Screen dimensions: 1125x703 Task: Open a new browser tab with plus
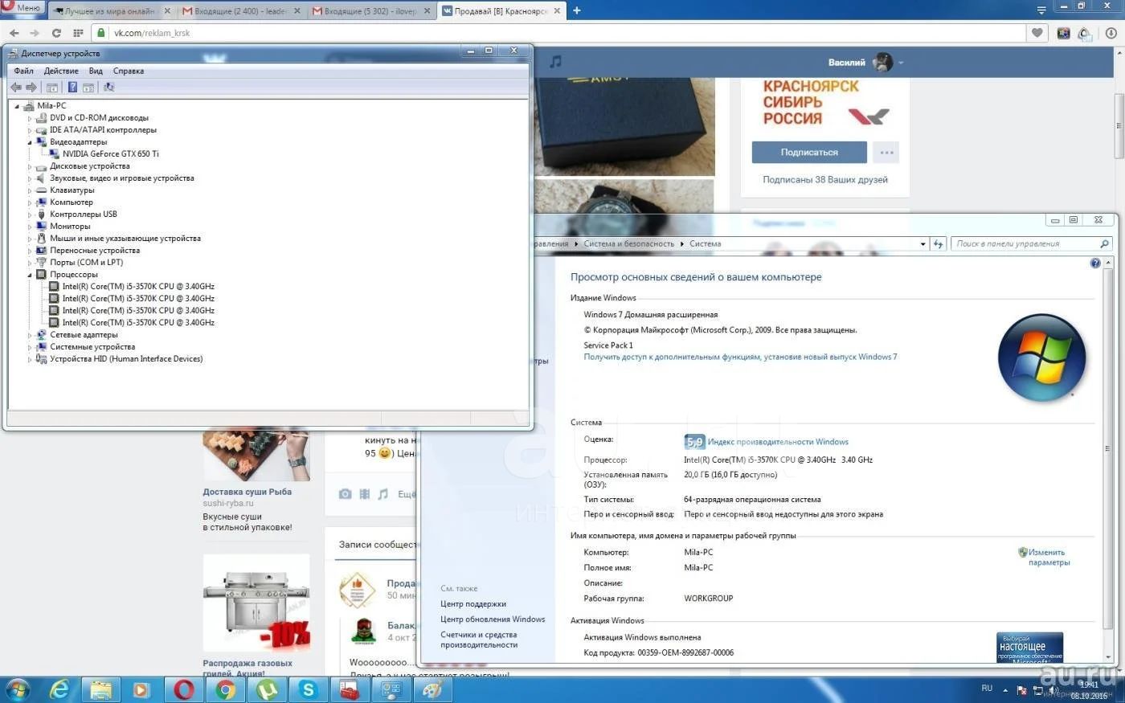[576, 10]
